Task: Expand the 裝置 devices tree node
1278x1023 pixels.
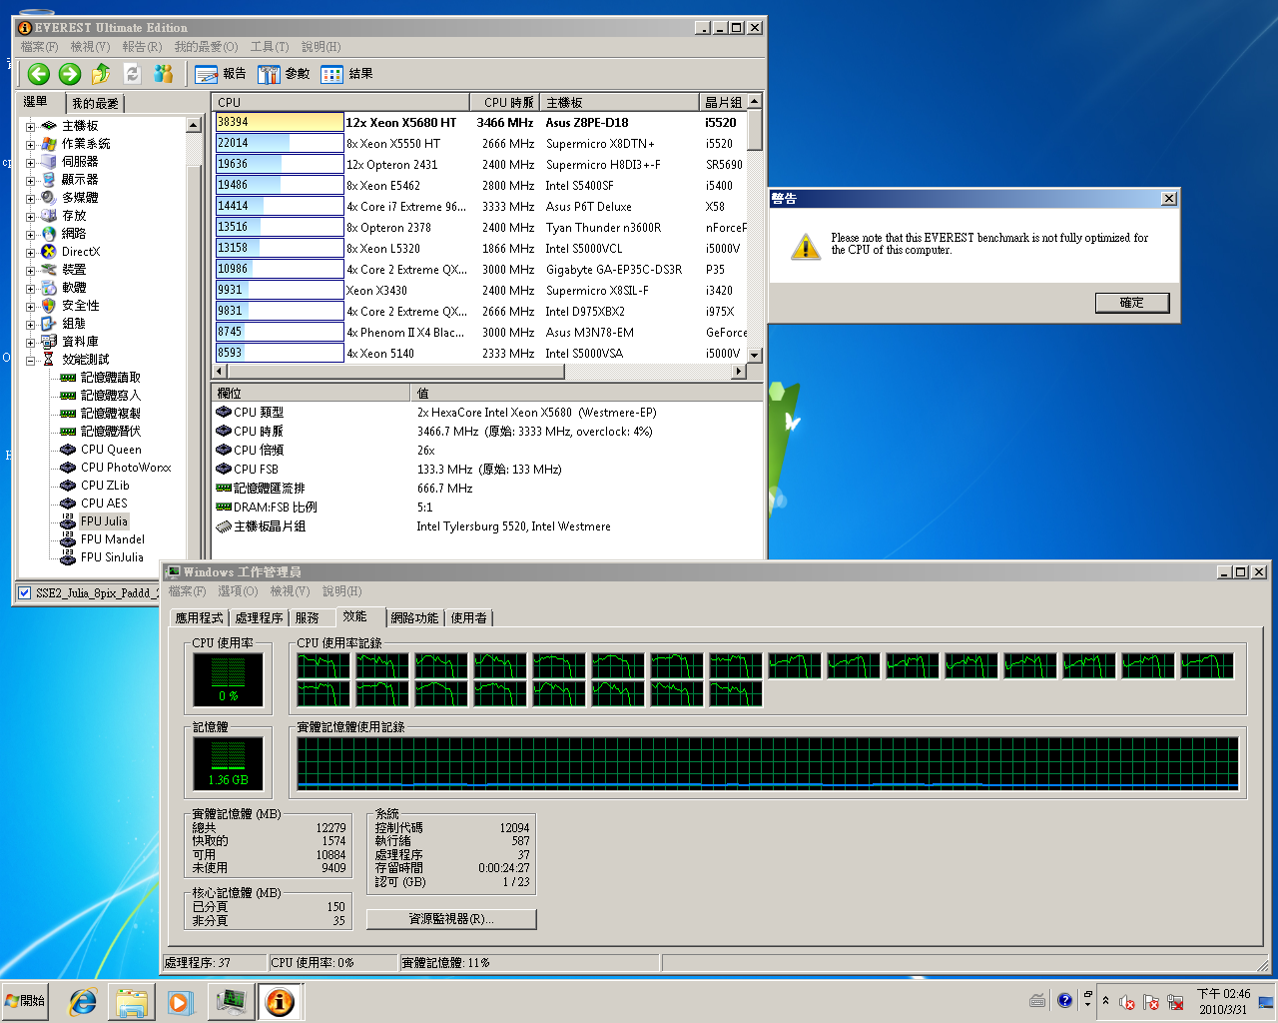Action: pos(30,271)
